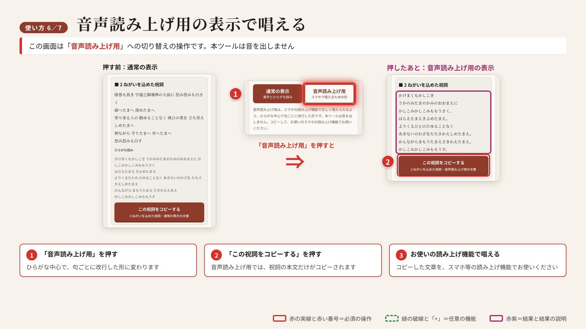This screenshot has width=586, height=329.
Task: Click the line かしこみかしこみももうす。 at the bottom
Action: 423,150
